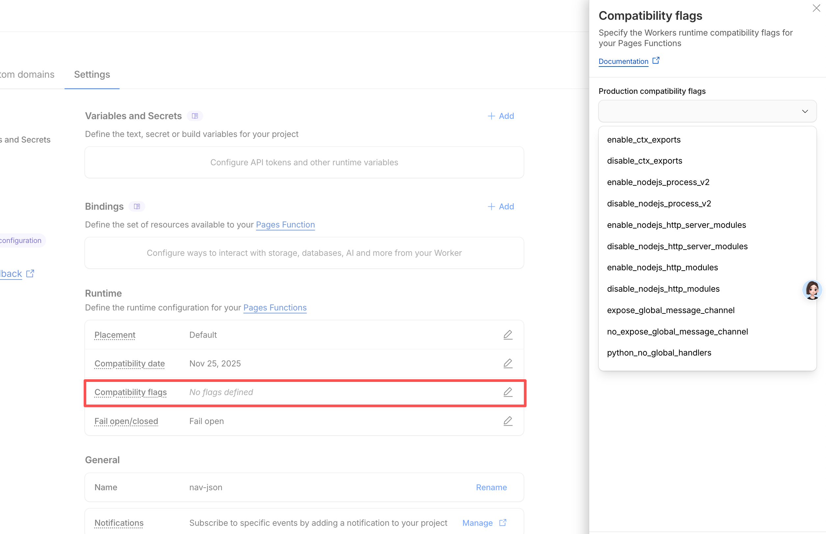The width and height of the screenshot is (826, 534).
Task: Pick expose_global_message_channel flag
Action: click(670, 310)
